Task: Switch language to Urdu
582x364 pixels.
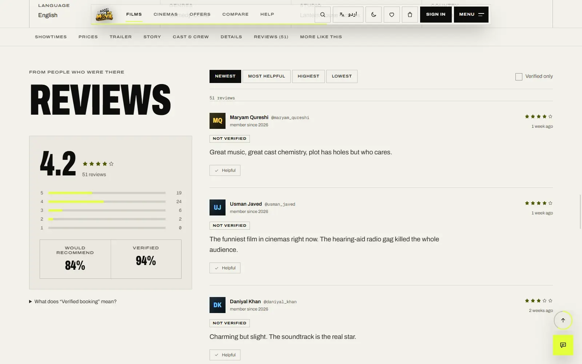Action: [x=348, y=15]
